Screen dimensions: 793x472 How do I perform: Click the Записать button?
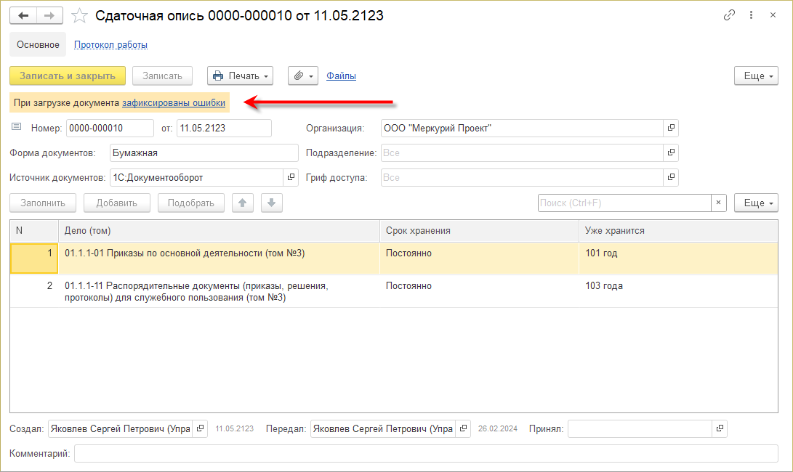click(x=162, y=76)
